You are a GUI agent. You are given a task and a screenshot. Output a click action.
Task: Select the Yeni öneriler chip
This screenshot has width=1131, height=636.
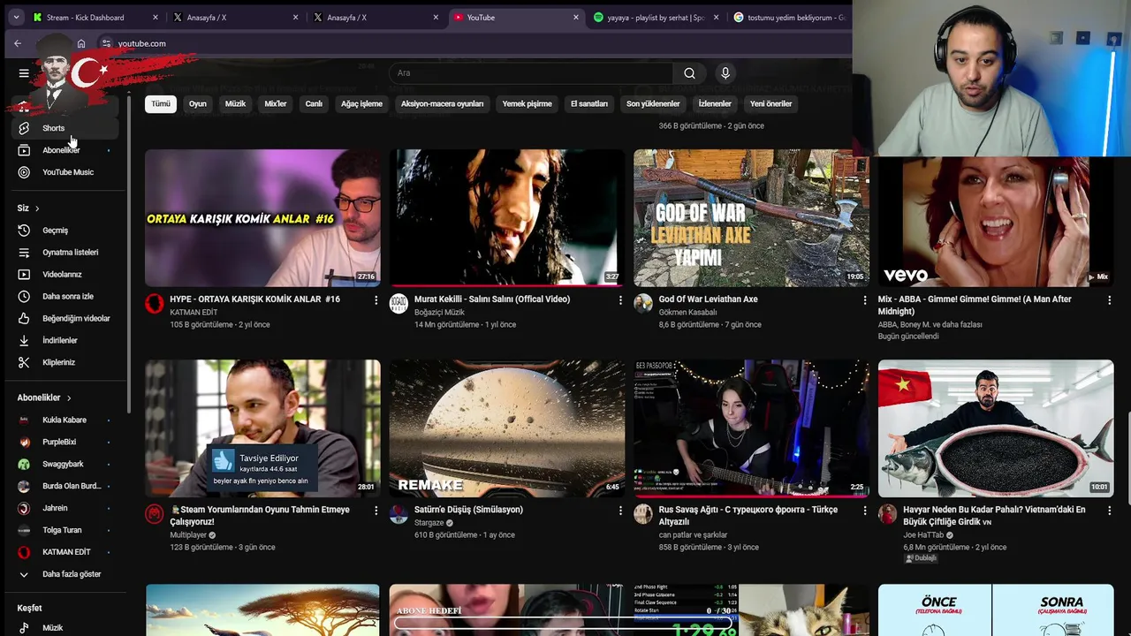click(x=771, y=104)
